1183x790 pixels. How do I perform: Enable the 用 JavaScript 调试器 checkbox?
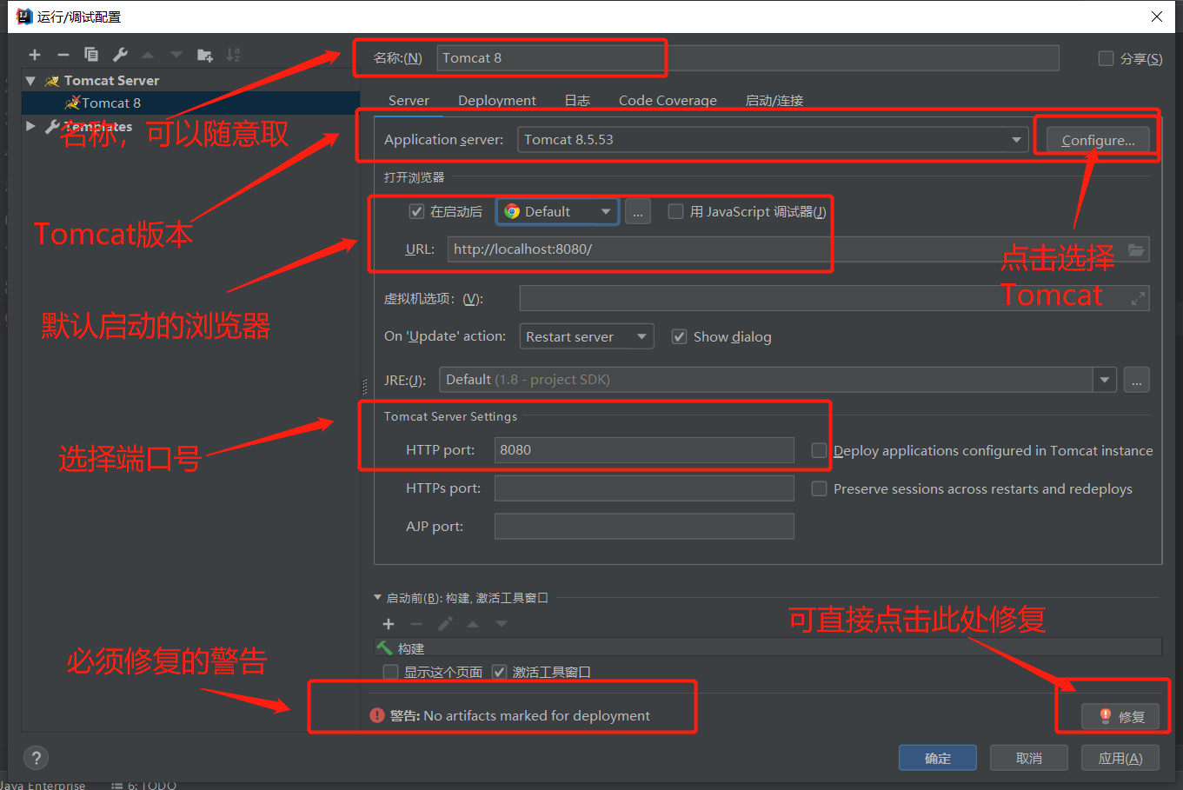pyautogui.click(x=675, y=212)
